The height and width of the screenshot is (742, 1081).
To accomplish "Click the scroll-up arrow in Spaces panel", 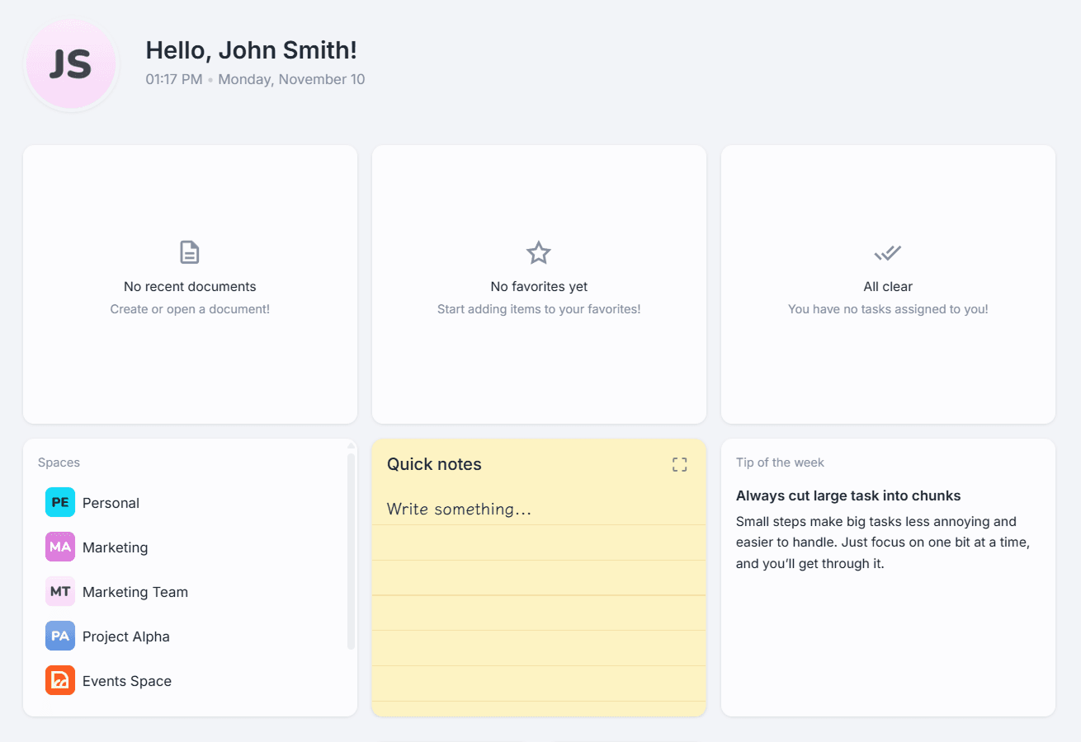I will click(x=351, y=446).
